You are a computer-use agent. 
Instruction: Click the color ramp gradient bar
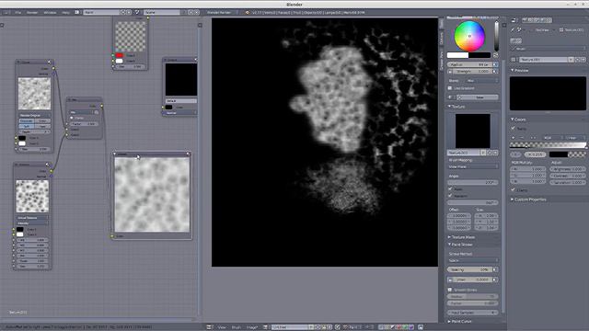(549, 145)
